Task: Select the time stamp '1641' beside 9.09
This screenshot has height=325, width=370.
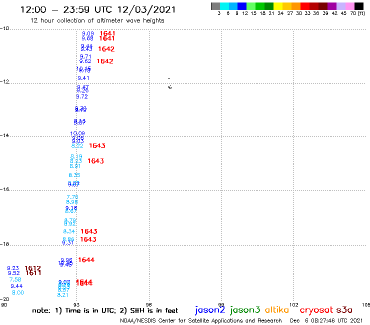Action: pos(107,33)
